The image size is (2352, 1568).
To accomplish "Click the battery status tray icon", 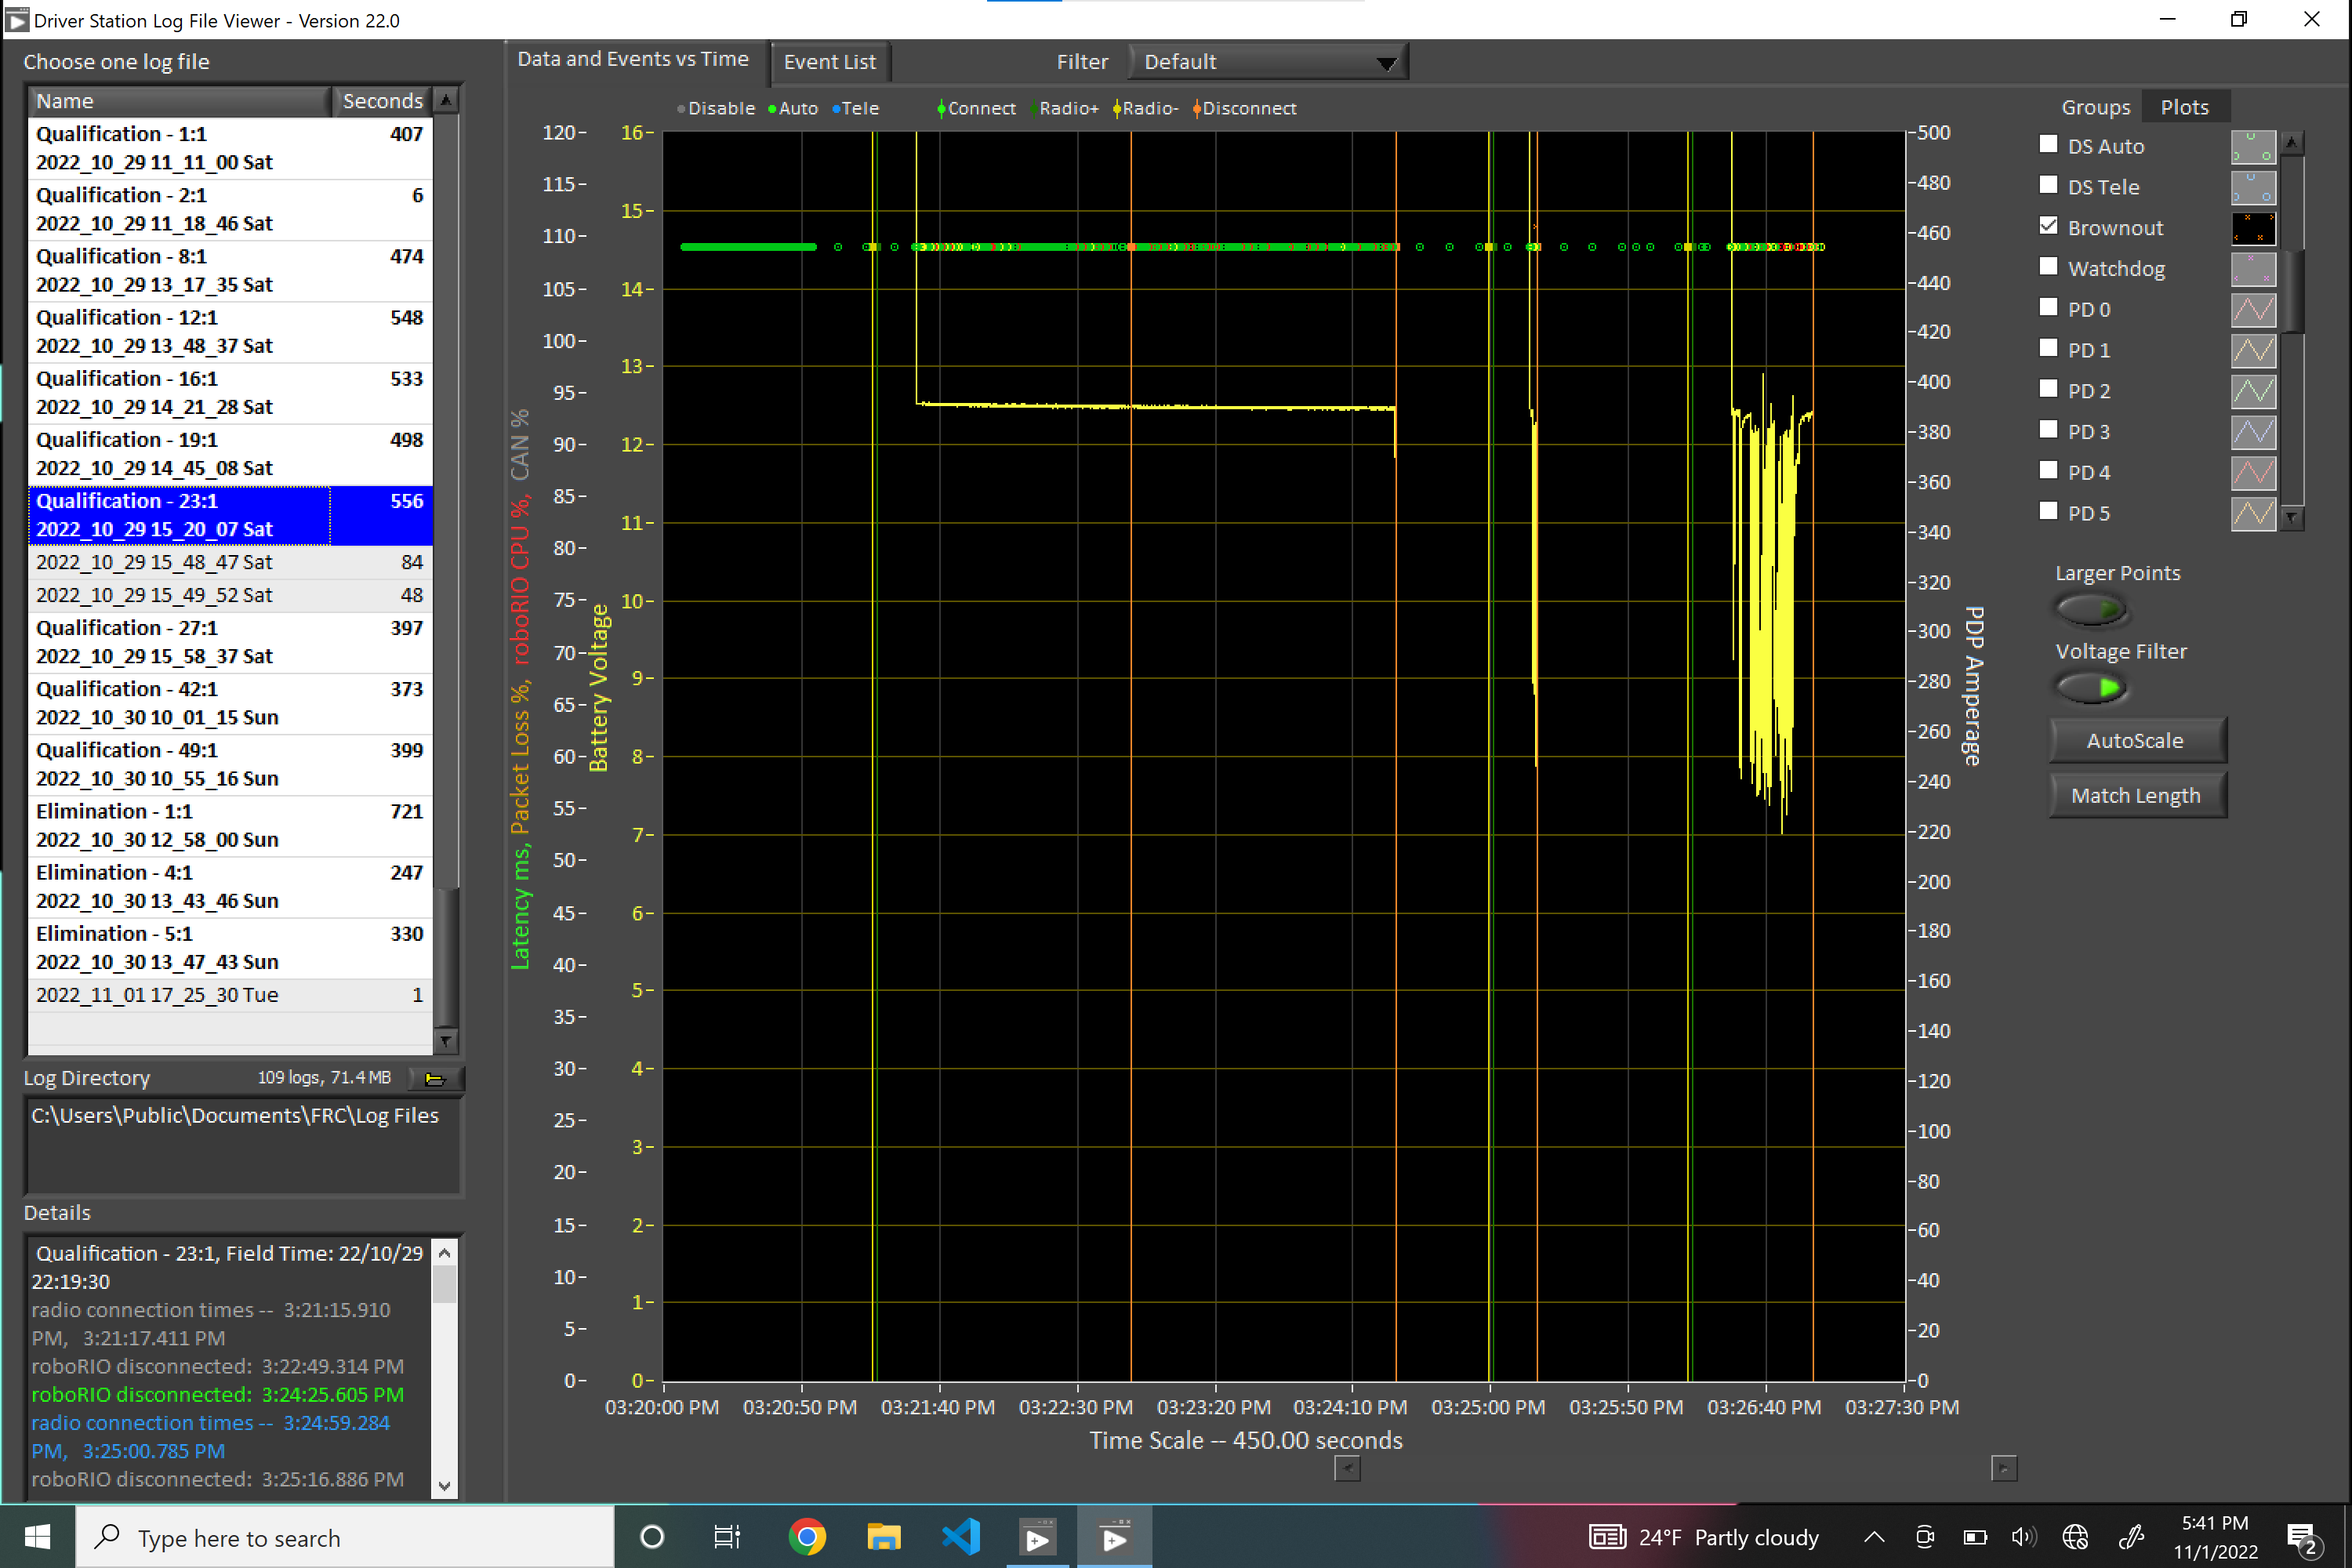I will (x=1975, y=1537).
